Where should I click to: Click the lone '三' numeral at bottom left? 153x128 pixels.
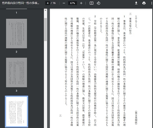(x=60, y=116)
